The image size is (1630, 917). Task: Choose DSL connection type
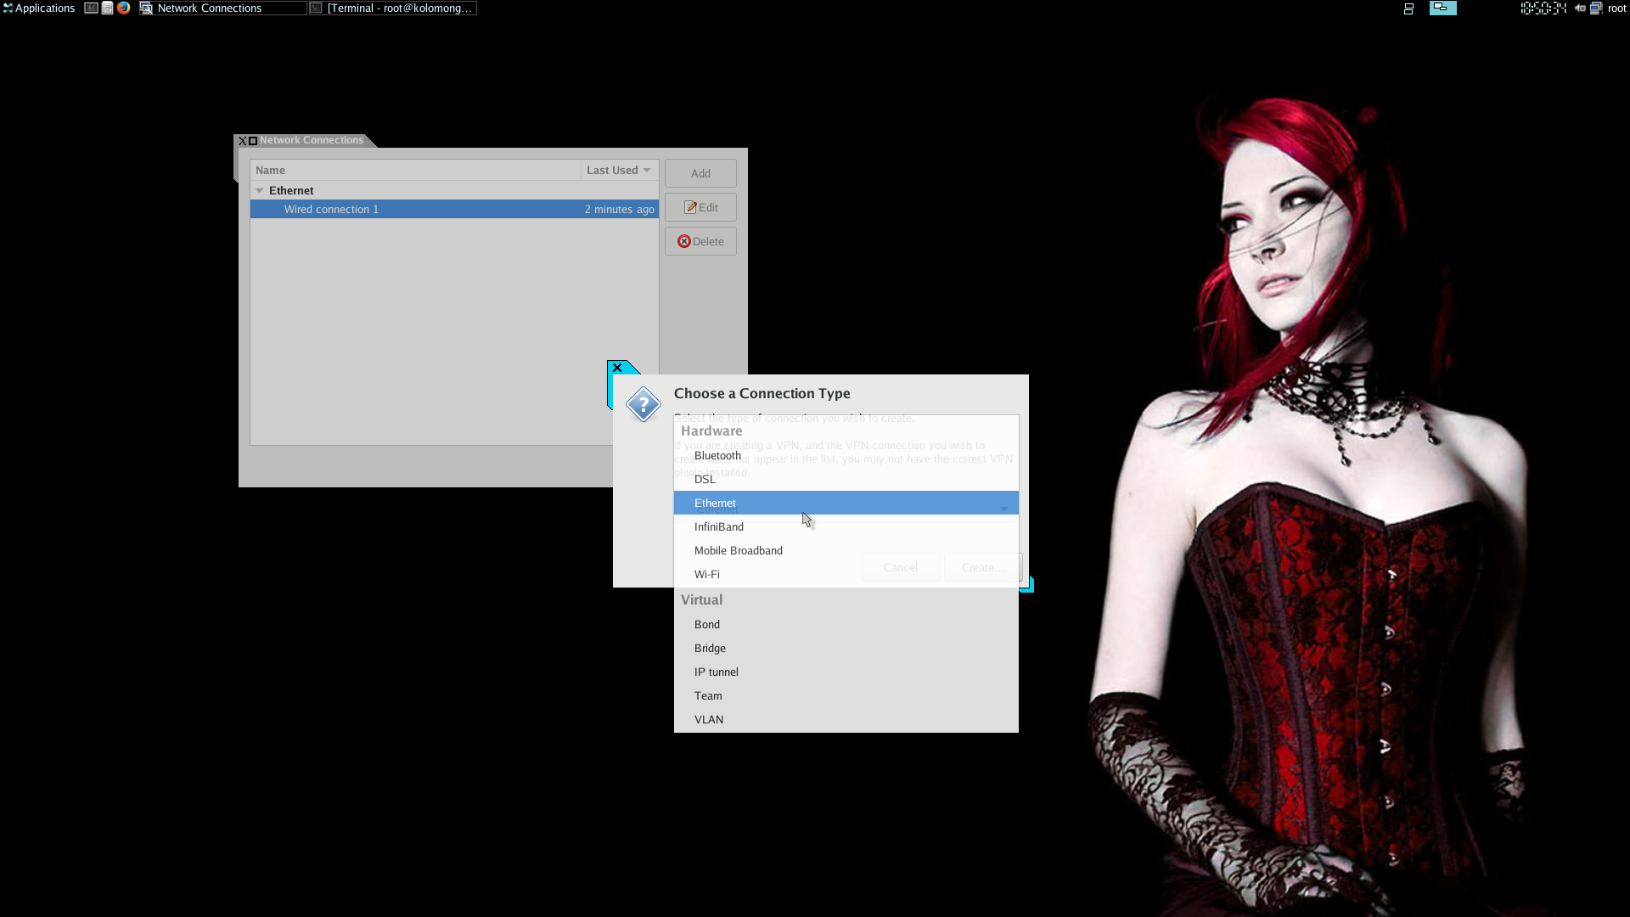[x=846, y=479]
